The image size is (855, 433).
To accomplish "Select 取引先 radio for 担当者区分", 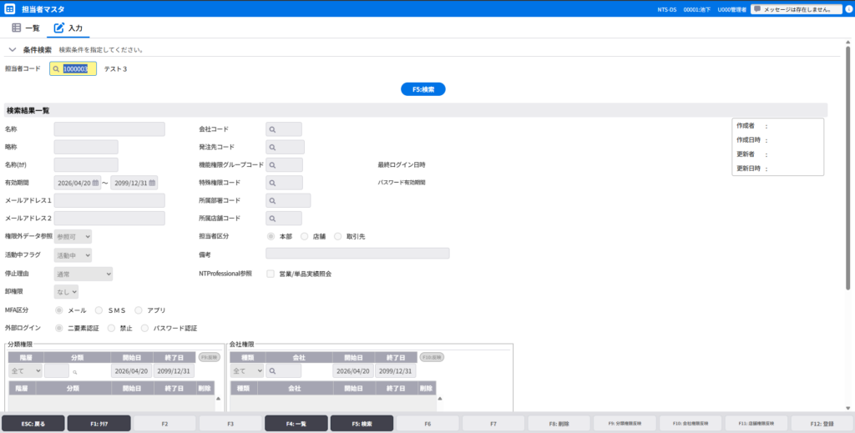I will [x=338, y=236].
